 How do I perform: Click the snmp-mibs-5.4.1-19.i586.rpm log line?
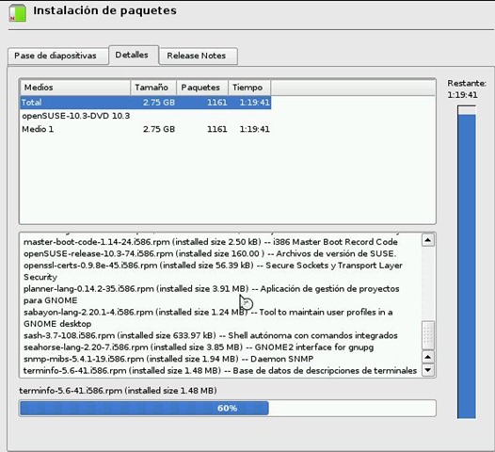click(168, 359)
